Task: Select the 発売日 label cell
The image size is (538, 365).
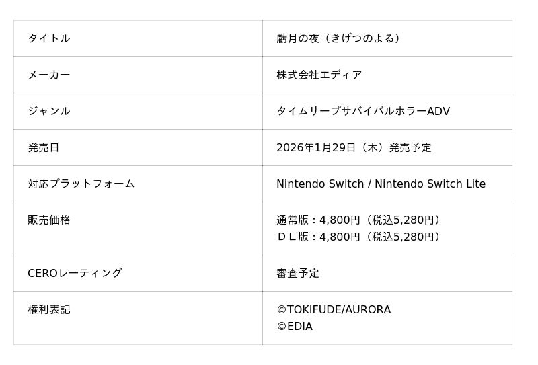Action: pyautogui.click(x=43, y=147)
